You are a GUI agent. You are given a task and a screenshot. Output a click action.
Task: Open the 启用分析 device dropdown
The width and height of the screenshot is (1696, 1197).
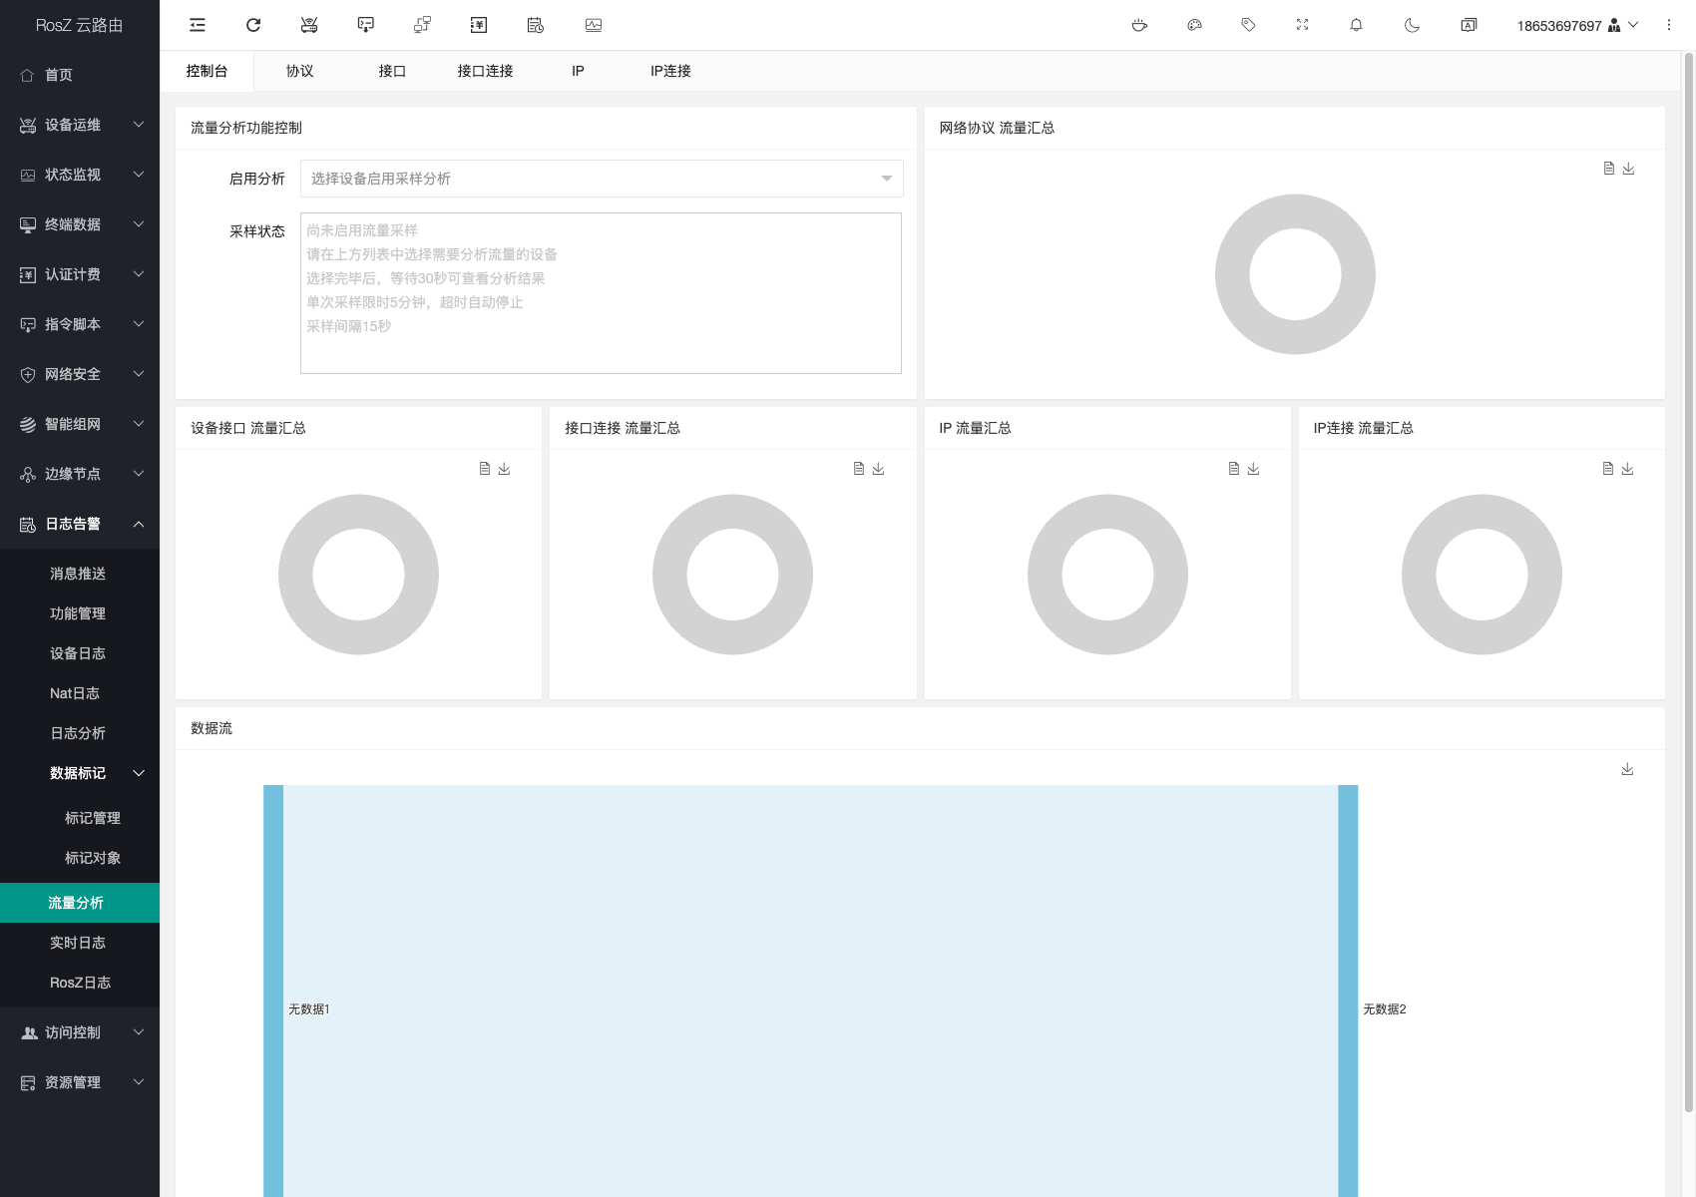pos(602,179)
